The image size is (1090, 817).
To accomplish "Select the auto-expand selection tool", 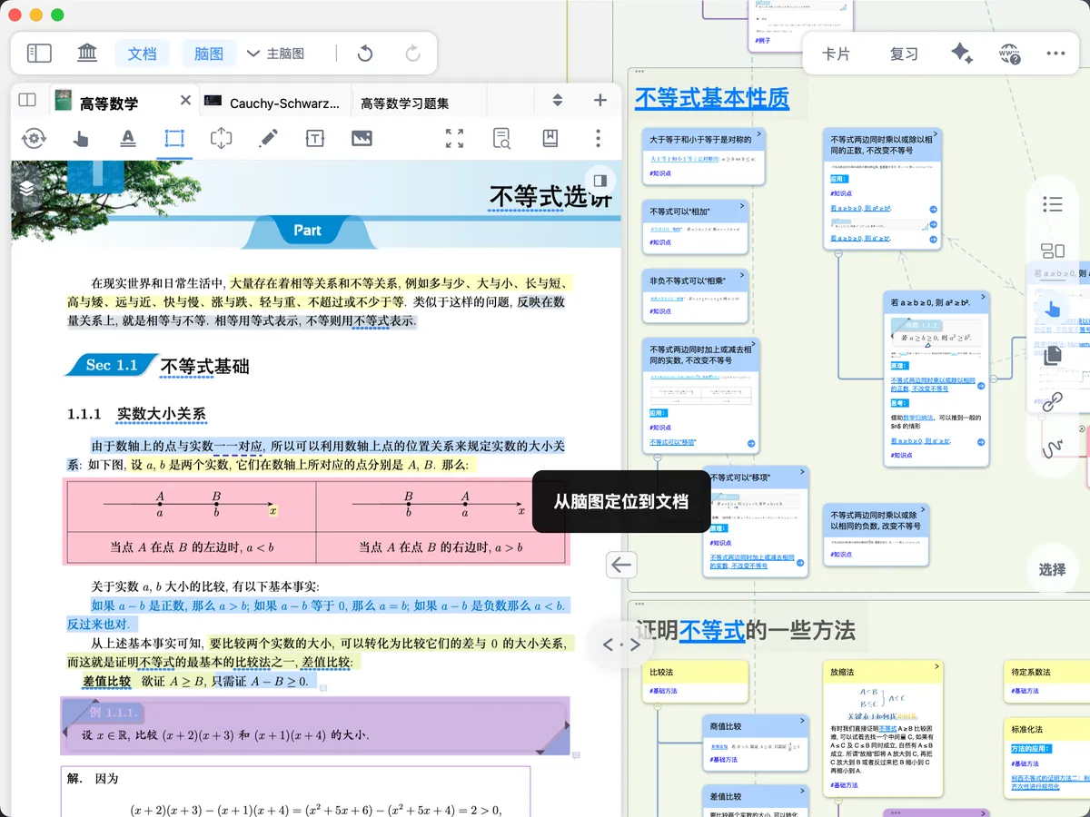I will 221,138.
